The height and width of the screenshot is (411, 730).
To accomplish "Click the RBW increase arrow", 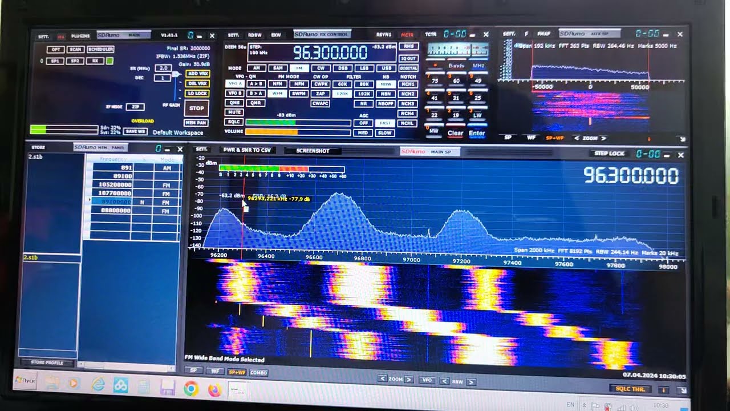I will pos(471,381).
